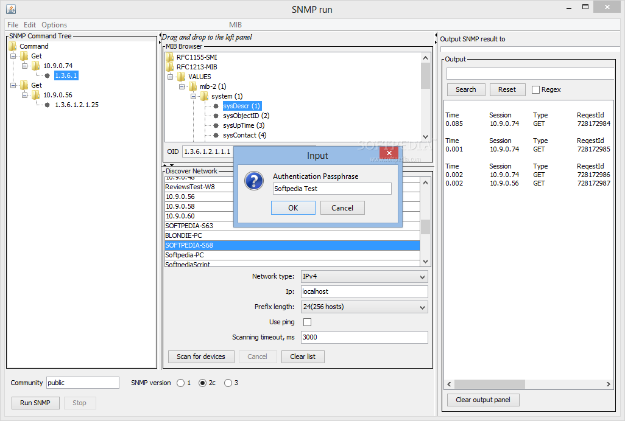Open the File menu

[13, 25]
